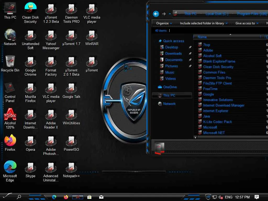268x201 pixels.
Task: Click the Program Files (x86) breadcrumb
Action: 252,14
